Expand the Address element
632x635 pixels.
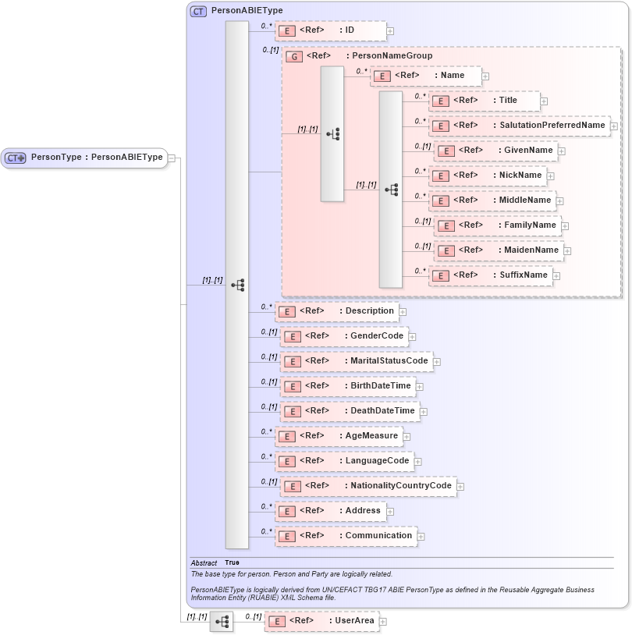pos(389,511)
